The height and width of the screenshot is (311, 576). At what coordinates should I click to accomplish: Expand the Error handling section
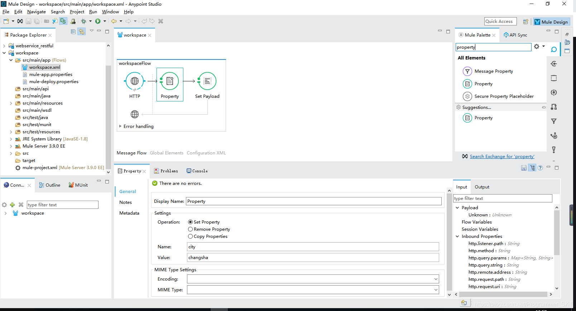click(120, 126)
